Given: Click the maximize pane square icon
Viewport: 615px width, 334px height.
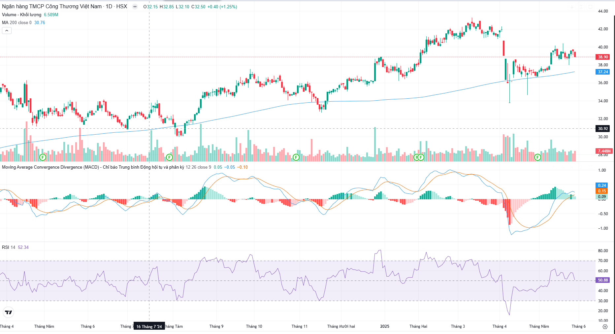Looking at the screenshot, I should (591, 7).
